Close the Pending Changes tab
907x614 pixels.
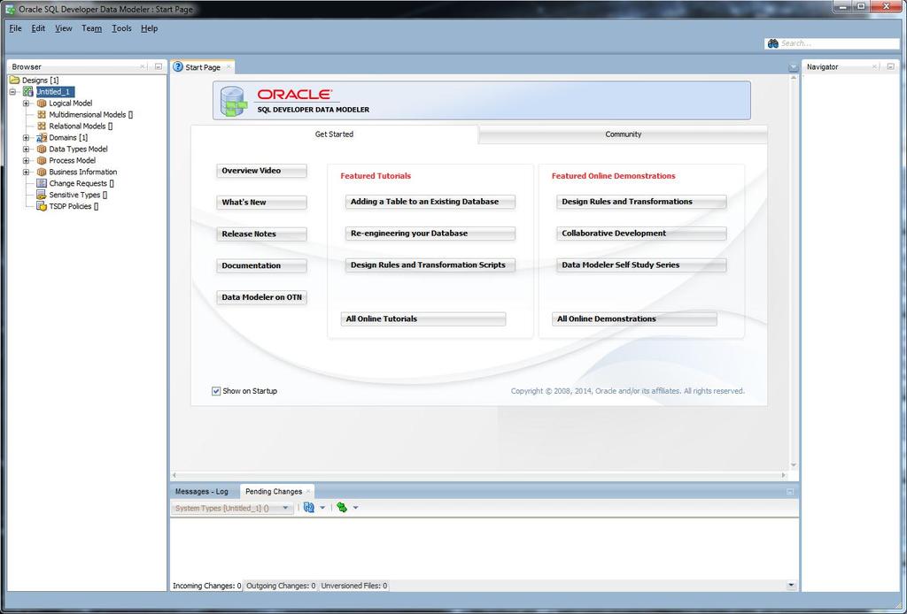pos(308,492)
